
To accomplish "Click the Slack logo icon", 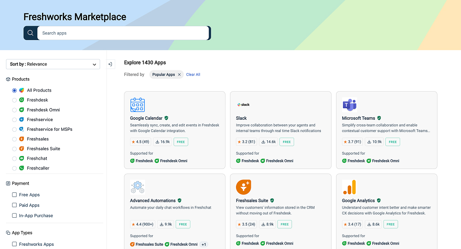I will (x=243, y=104).
